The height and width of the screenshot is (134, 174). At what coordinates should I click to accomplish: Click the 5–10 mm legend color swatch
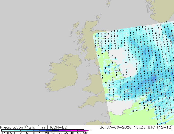tap(30, 130)
